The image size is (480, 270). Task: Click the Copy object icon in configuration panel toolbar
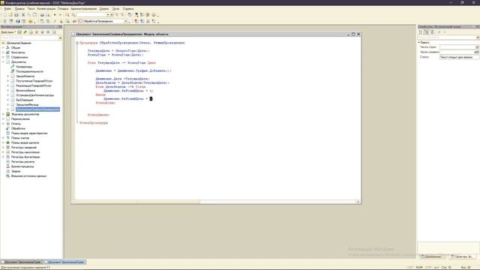tap(31, 31)
